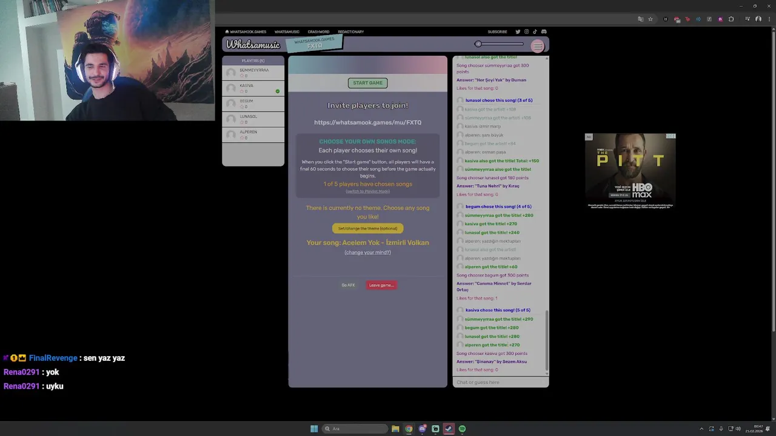Open browser media control icon

(x=748, y=19)
